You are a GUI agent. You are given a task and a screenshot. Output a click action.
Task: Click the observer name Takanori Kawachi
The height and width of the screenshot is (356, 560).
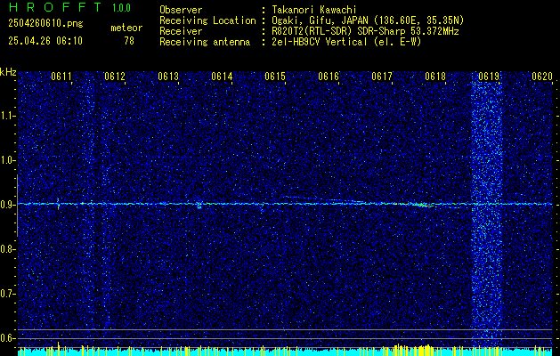pyautogui.click(x=314, y=10)
